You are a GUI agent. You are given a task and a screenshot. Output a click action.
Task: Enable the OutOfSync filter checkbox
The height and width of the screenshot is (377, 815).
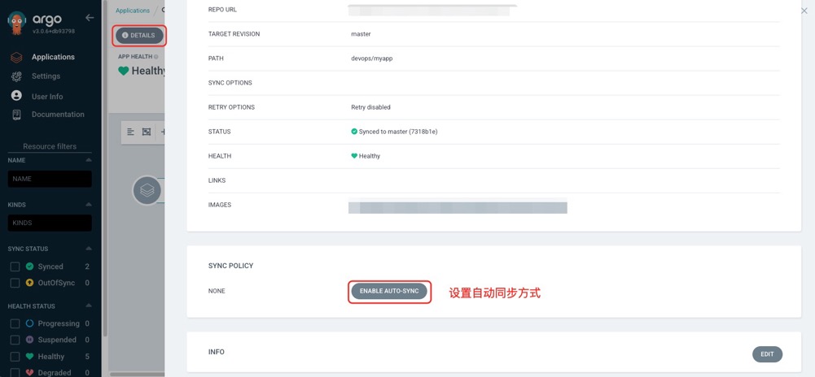point(15,283)
